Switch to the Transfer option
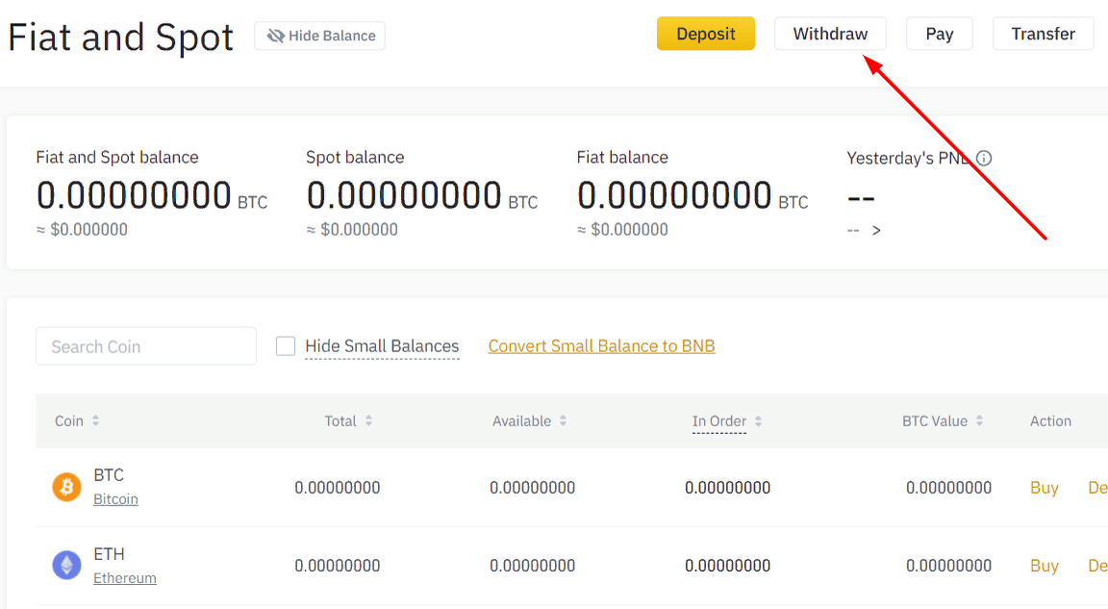Image resolution: width=1108 pixels, height=609 pixels. [x=1043, y=33]
